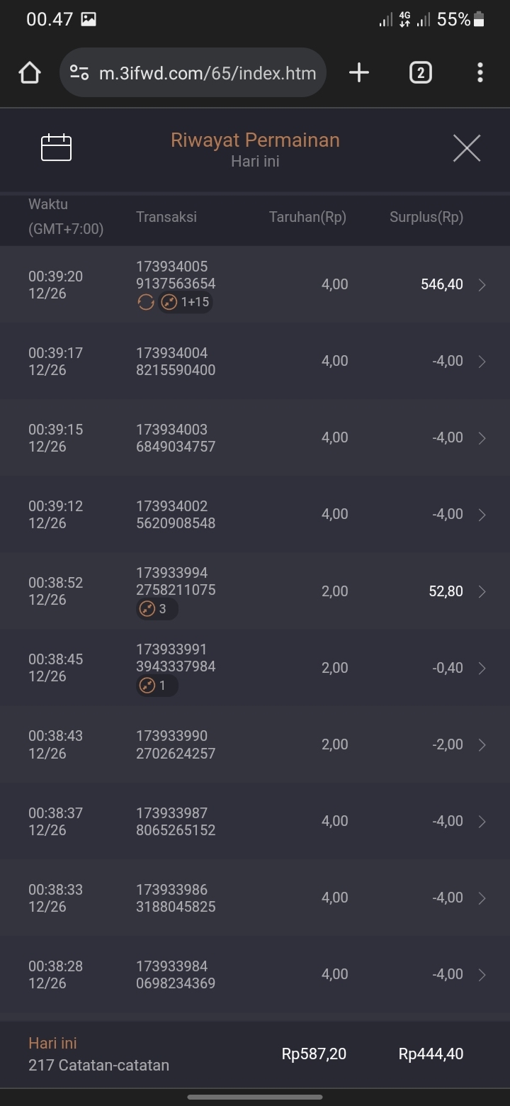
Task: Tap the 1+15 badge on first transaction
Action: [x=186, y=303]
